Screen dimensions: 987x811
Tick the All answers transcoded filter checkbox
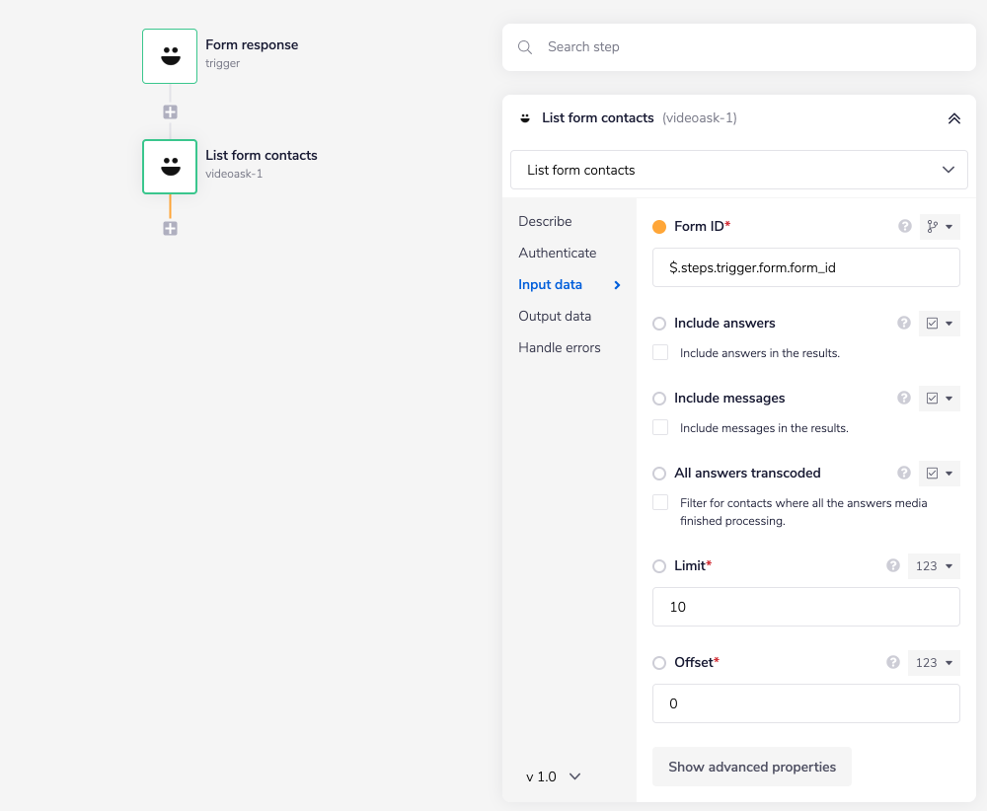pos(660,503)
